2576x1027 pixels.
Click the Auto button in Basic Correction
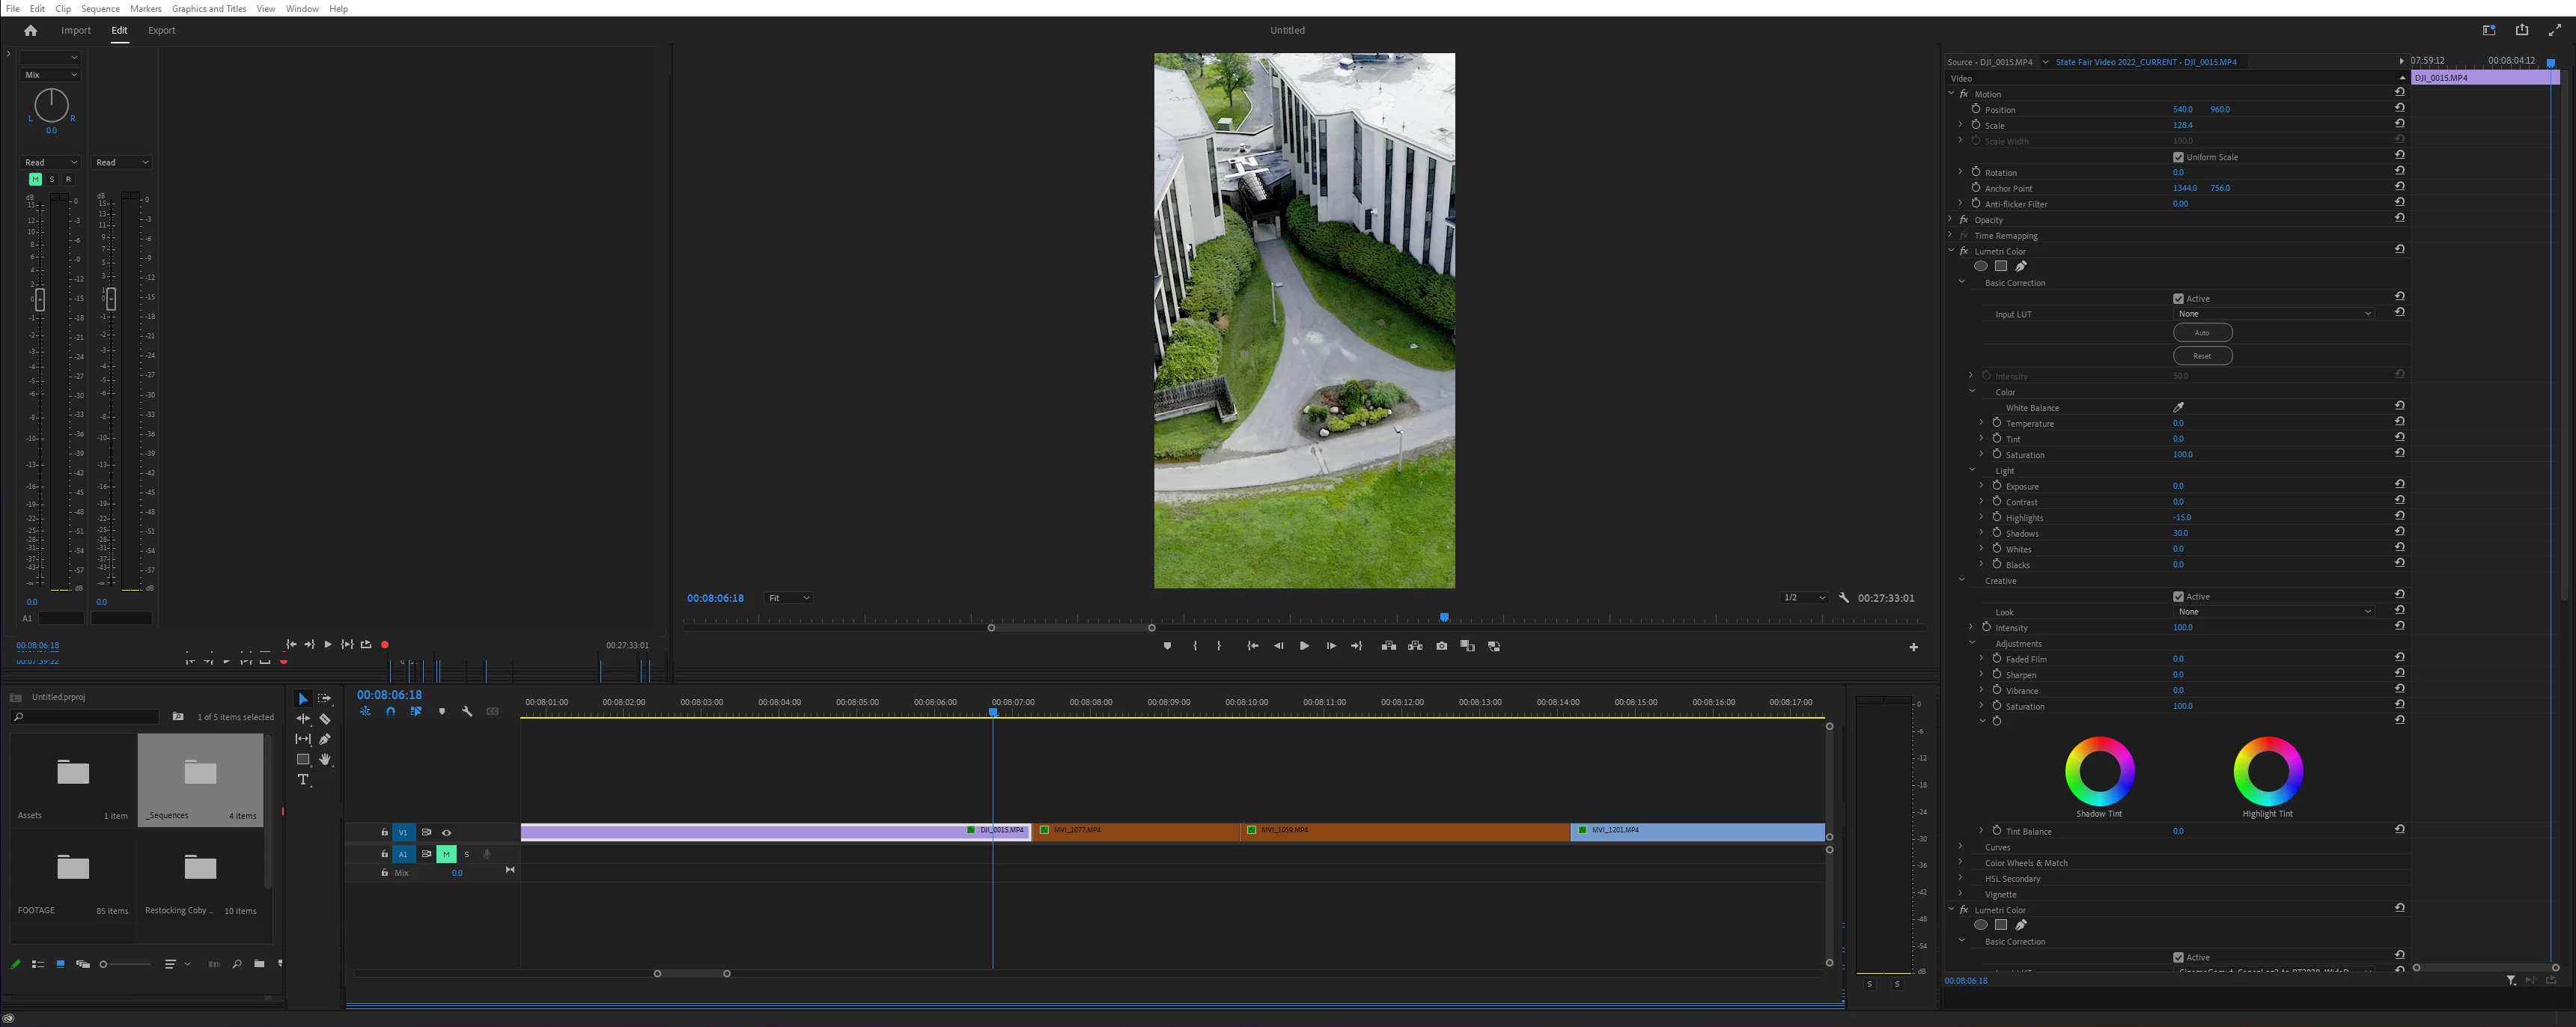[x=2202, y=332]
